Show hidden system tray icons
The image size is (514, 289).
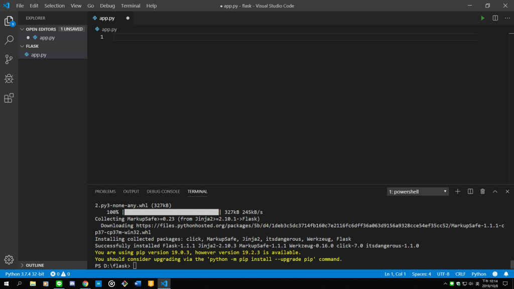click(x=445, y=284)
